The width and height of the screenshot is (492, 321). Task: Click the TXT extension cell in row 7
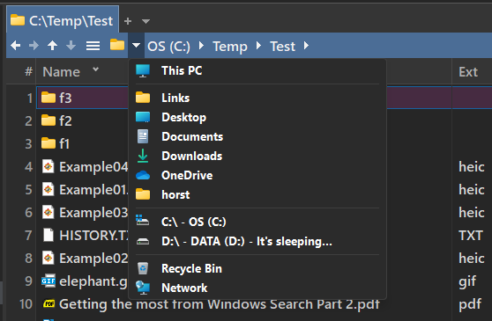click(x=470, y=236)
